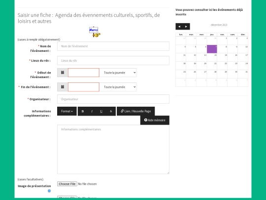Screen dimensions: 266x200
Task: Toggle italic formatting button
Action: 92,111
